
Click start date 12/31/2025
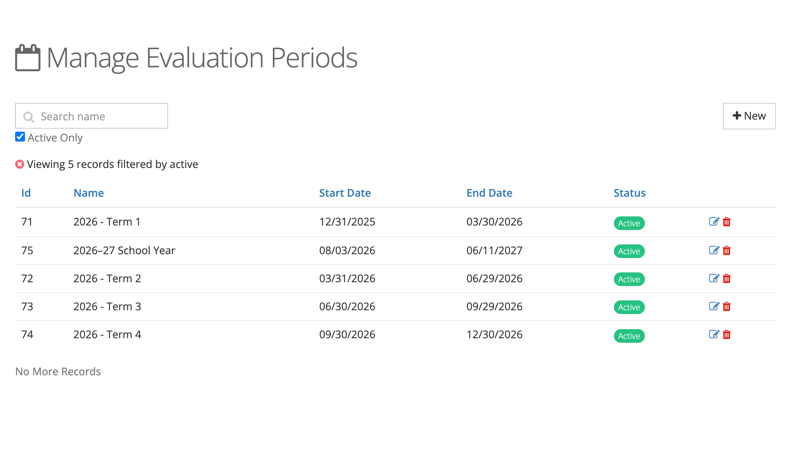pos(347,222)
